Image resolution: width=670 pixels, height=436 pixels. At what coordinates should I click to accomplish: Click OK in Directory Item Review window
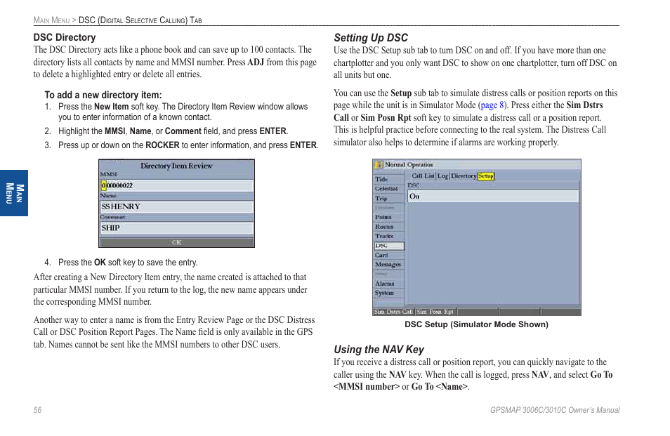pyautogui.click(x=176, y=242)
